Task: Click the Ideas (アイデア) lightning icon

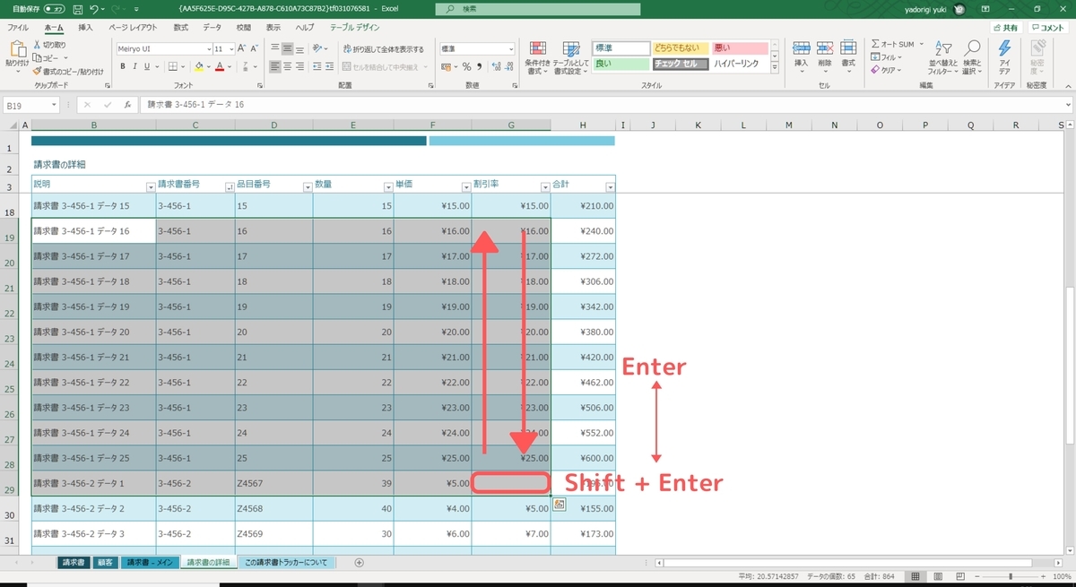Action: pos(1005,47)
